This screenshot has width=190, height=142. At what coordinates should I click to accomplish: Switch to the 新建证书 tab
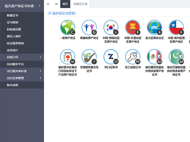[79, 4]
